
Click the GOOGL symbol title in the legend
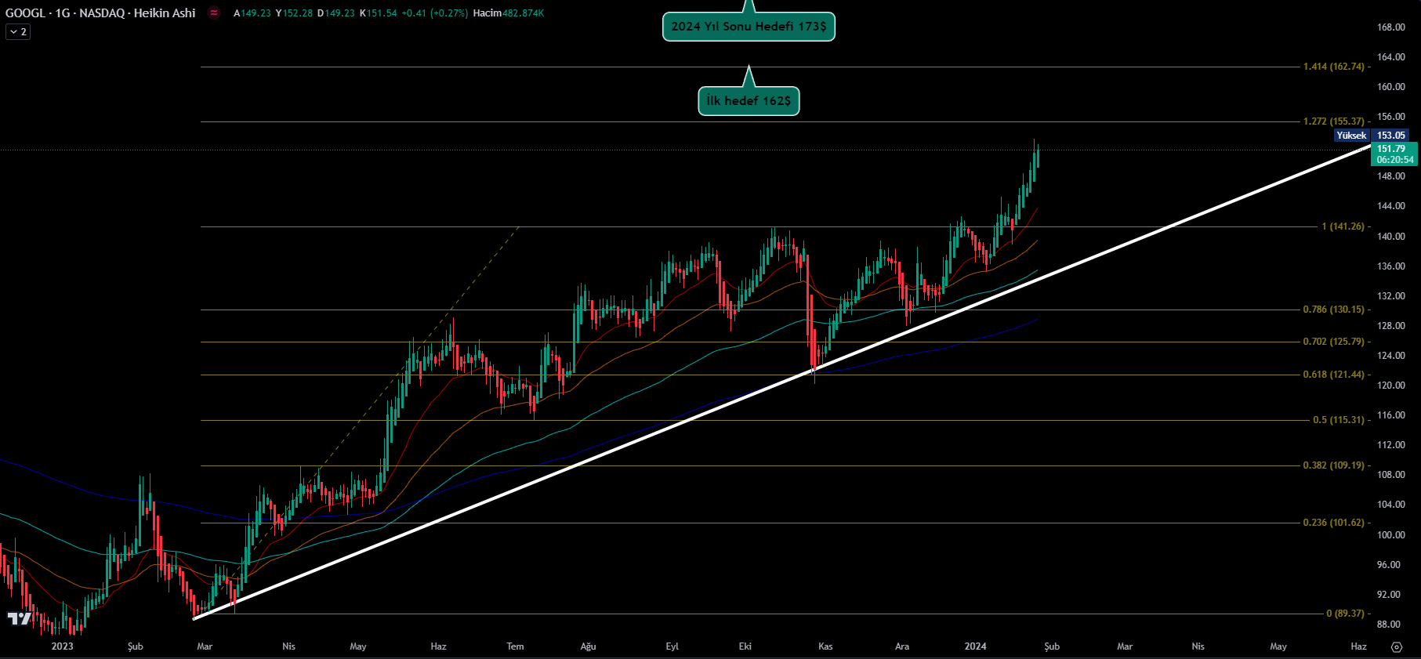tap(100, 13)
